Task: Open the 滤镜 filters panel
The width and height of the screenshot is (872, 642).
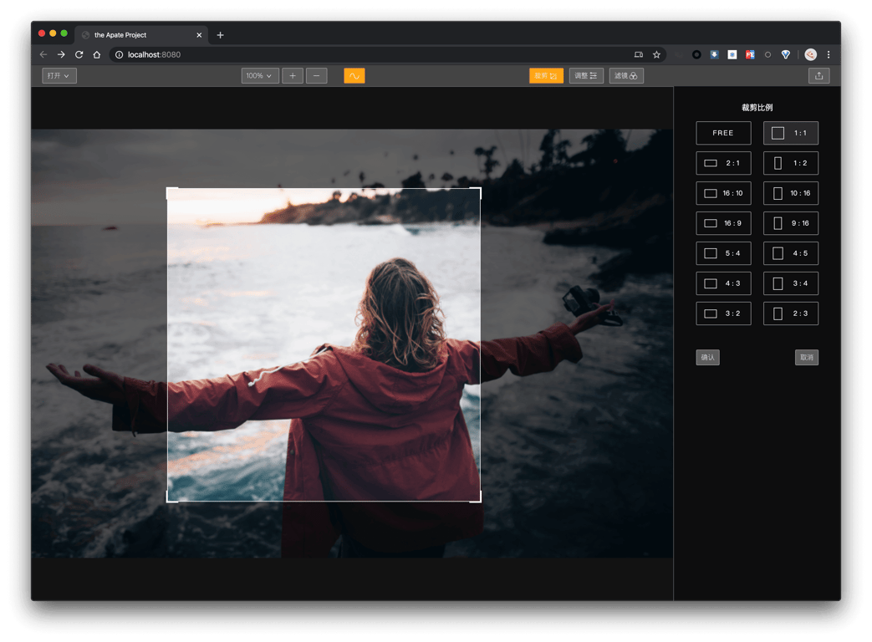Action: (626, 76)
